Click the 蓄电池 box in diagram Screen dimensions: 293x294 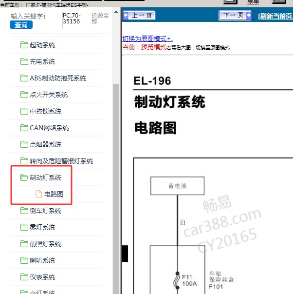pyautogui.click(x=177, y=186)
